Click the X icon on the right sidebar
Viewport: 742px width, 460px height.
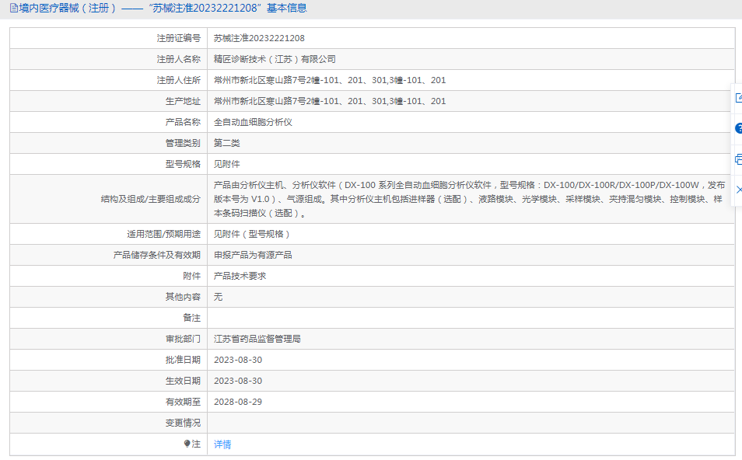pyautogui.click(x=739, y=190)
